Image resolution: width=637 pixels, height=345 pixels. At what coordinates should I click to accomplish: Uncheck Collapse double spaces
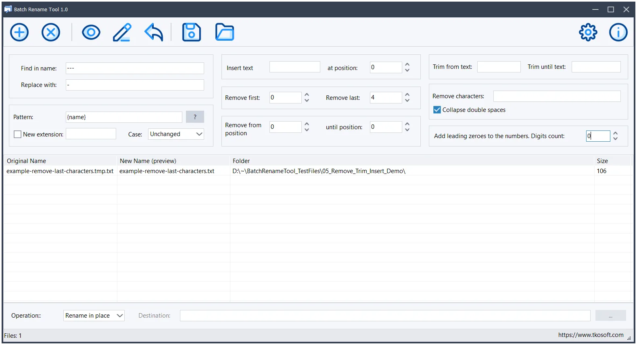pyautogui.click(x=437, y=110)
